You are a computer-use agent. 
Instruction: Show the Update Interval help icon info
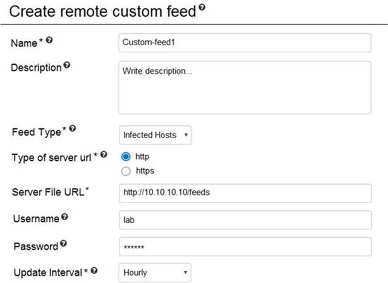click(x=94, y=271)
